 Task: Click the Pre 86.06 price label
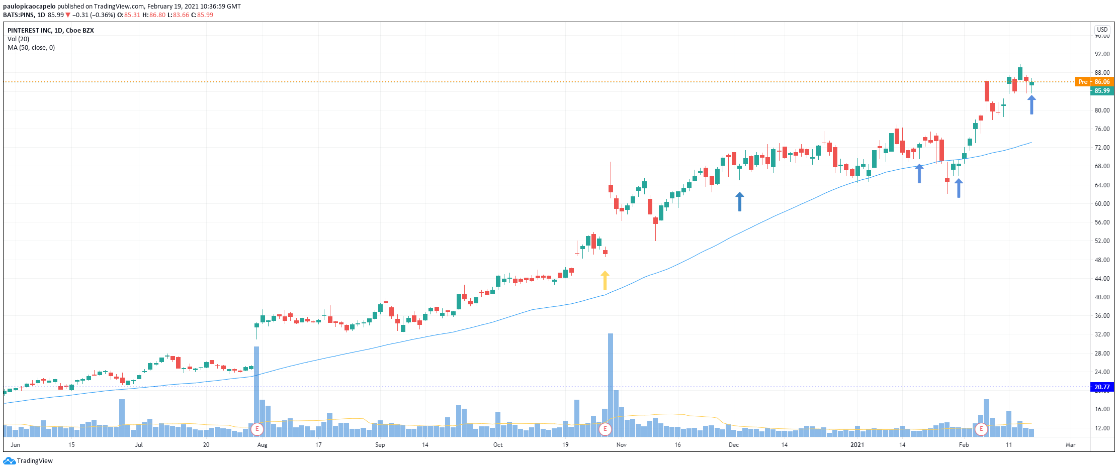[x=1094, y=82]
